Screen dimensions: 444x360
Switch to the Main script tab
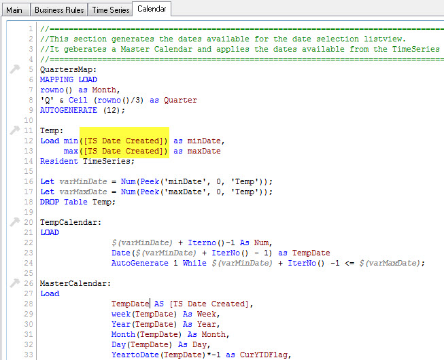15,10
